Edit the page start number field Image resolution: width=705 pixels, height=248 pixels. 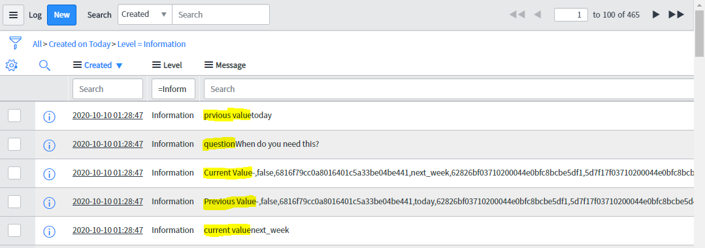click(570, 15)
